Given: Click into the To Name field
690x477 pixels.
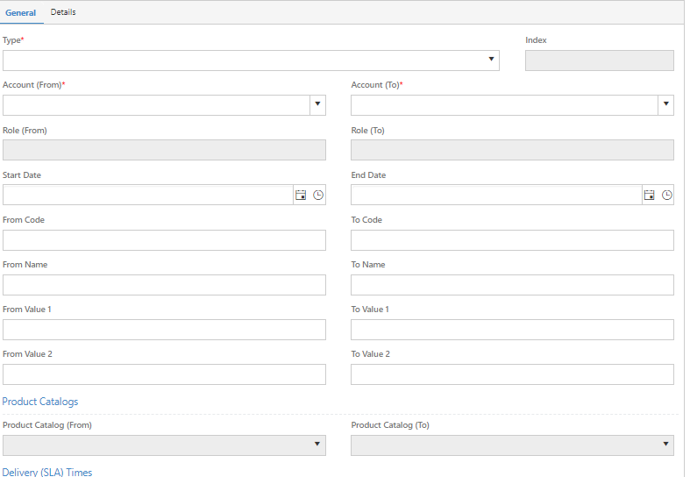Looking at the screenshot, I should click(x=512, y=285).
